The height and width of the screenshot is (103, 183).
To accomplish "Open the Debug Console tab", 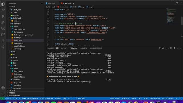I will [96, 48].
